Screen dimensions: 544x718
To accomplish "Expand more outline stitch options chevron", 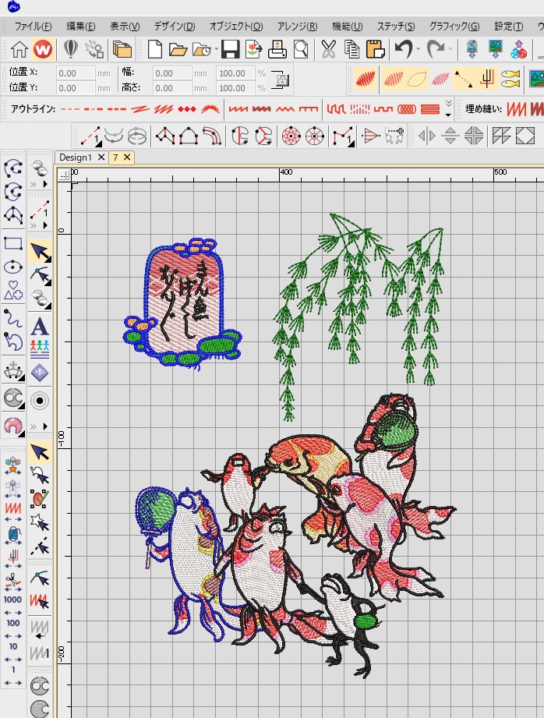I will point(449,109).
